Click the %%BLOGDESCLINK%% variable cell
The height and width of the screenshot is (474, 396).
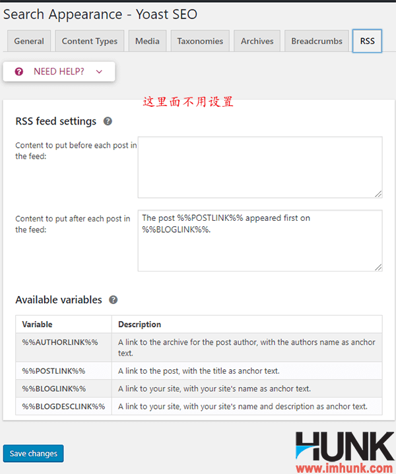[63, 407]
